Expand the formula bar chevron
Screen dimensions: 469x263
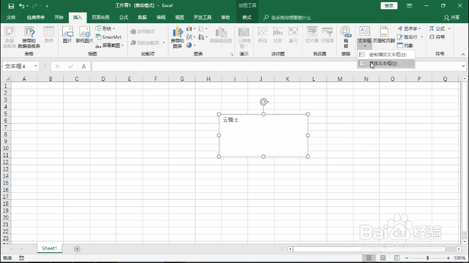pyautogui.click(x=464, y=66)
